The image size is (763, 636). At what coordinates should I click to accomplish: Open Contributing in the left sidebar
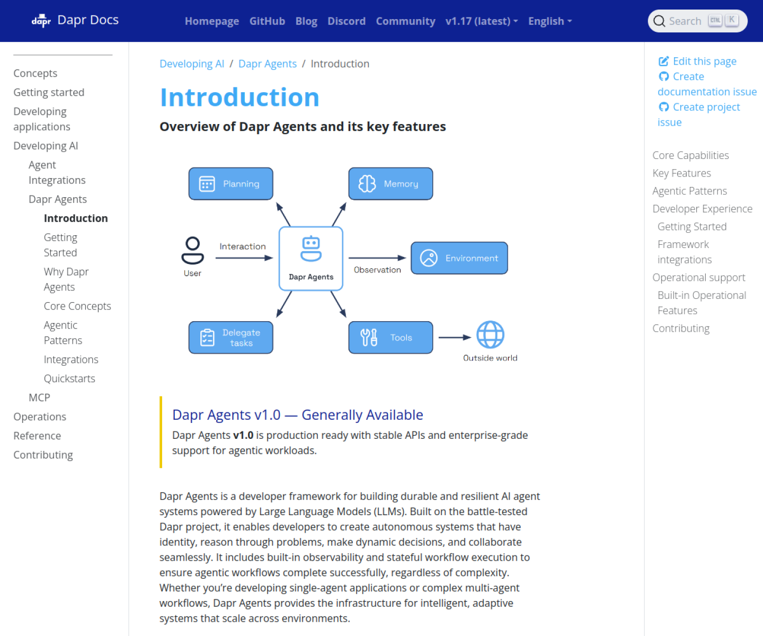coord(43,455)
